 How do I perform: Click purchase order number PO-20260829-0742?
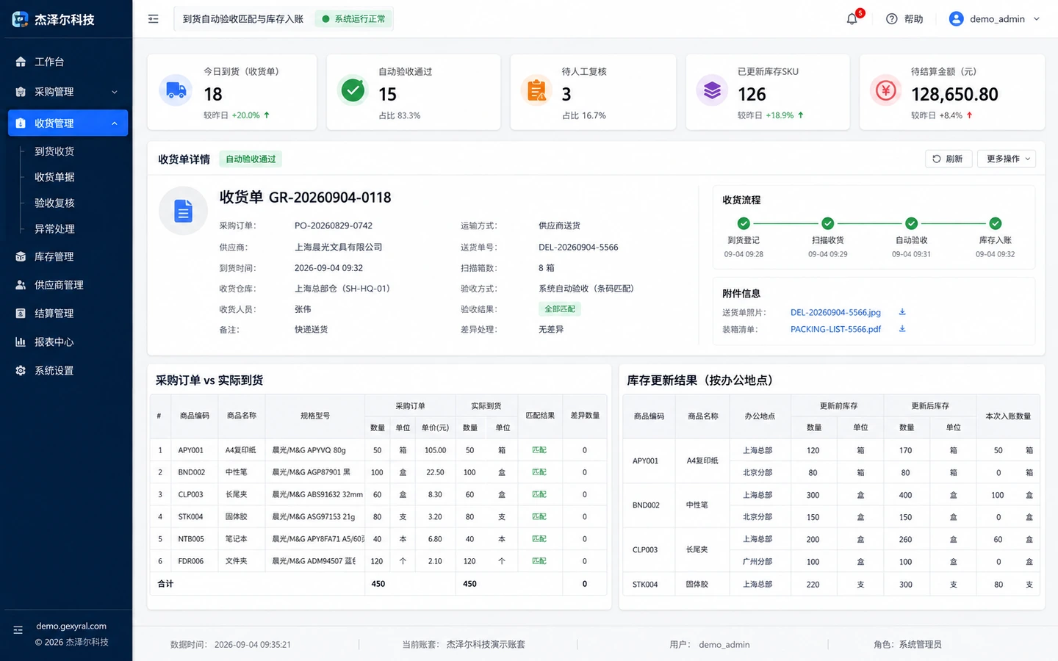point(334,225)
